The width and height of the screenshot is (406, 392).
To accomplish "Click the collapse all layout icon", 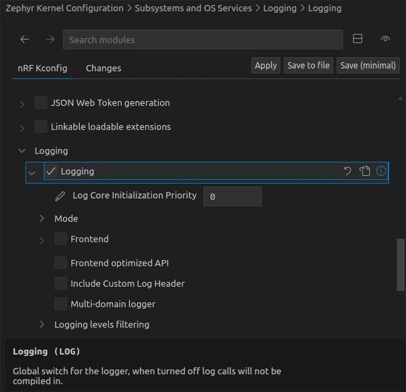I will tap(357, 39).
